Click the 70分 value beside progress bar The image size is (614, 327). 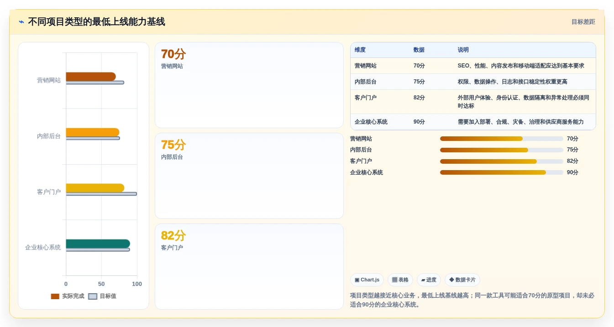click(572, 139)
